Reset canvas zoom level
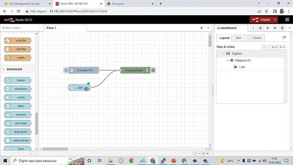293x165 pixels. pyautogui.click(x=203, y=154)
